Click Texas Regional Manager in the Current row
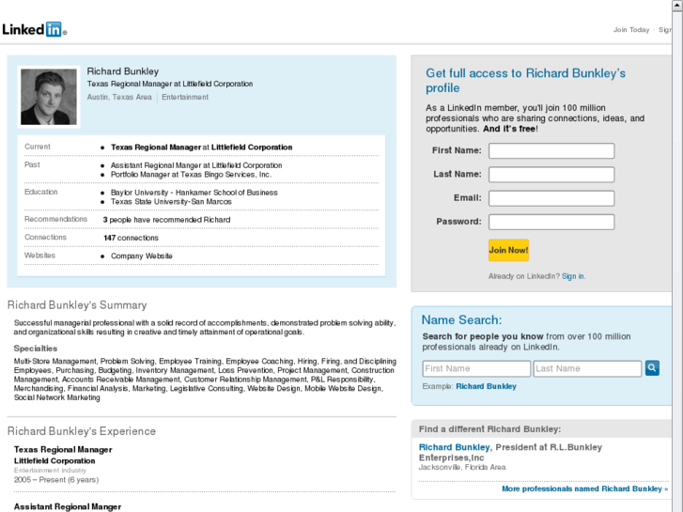The width and height of the screenshot is (683, 512). click(156, 147)
